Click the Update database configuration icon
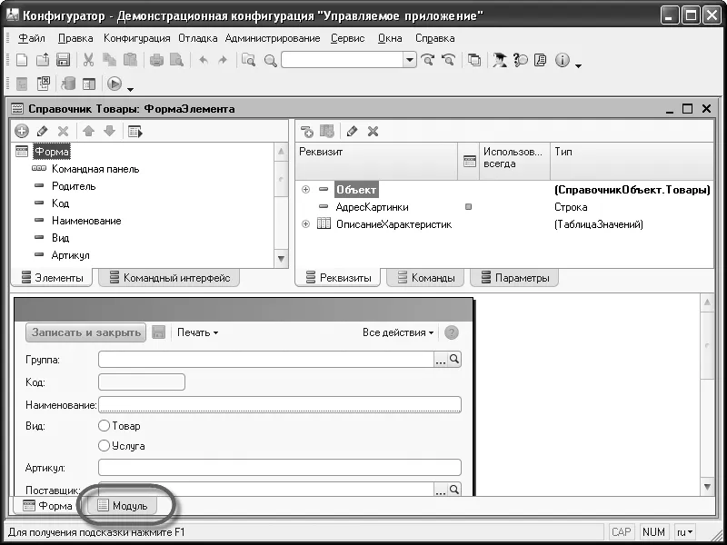 click(68, 84)
